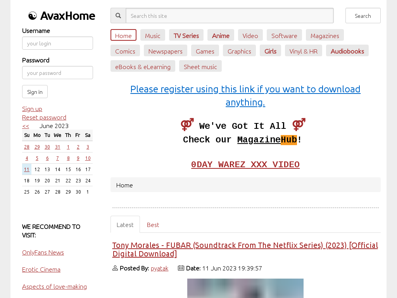Open the Sign up link

[32, 109]
